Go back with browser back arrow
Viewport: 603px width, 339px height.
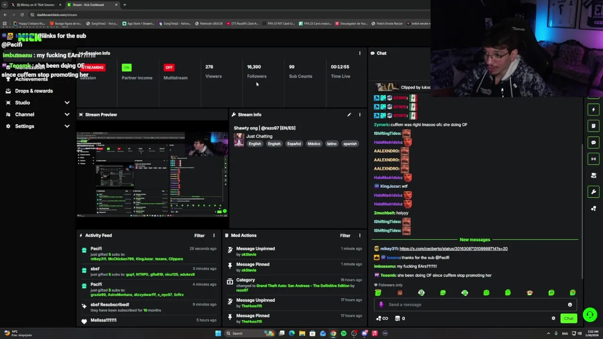(5, 15)
